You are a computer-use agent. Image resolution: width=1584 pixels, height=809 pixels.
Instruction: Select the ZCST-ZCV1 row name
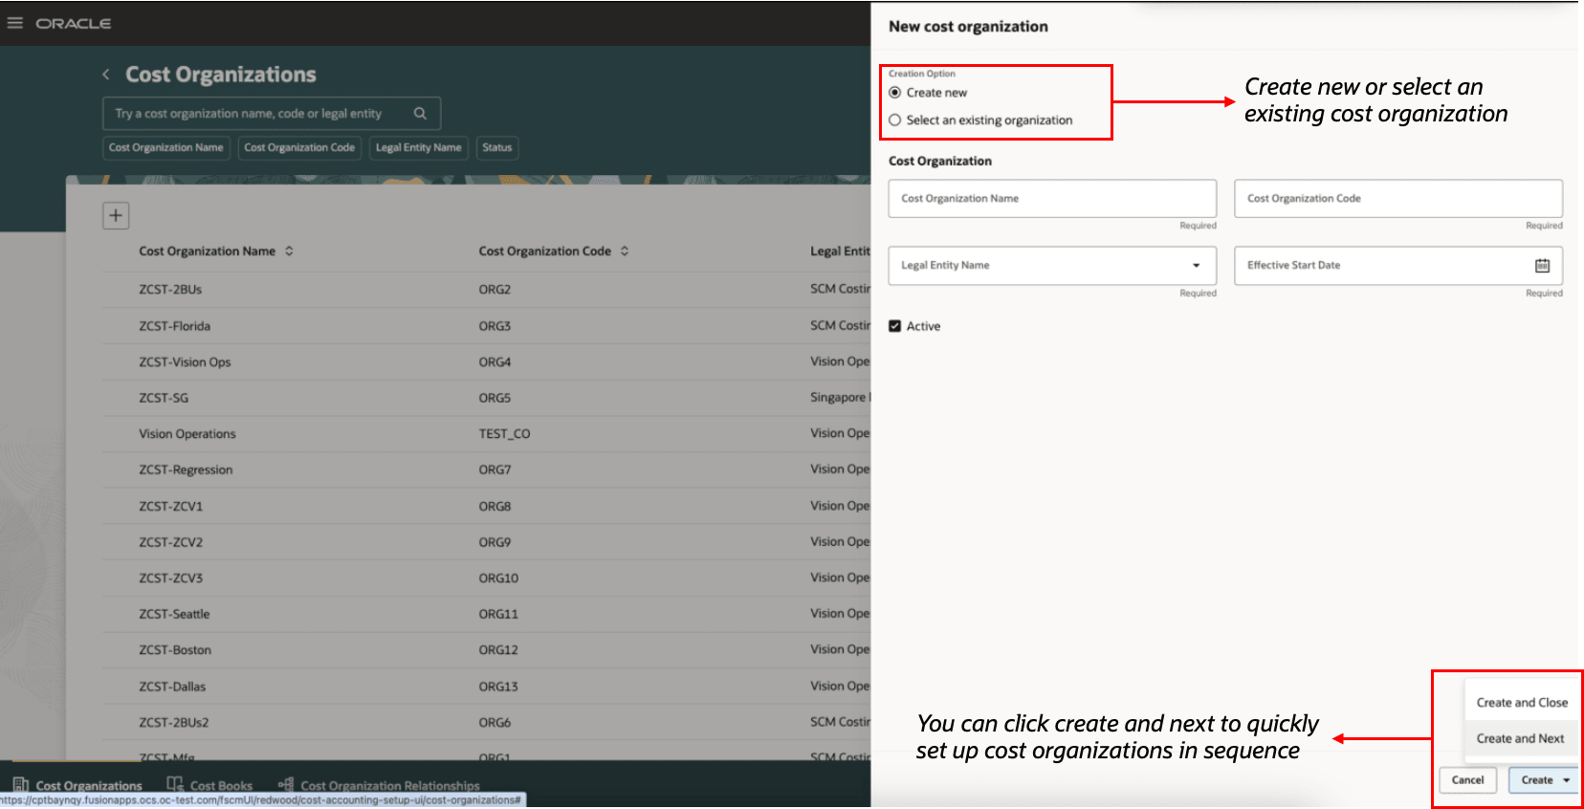(x=171, y=507)
